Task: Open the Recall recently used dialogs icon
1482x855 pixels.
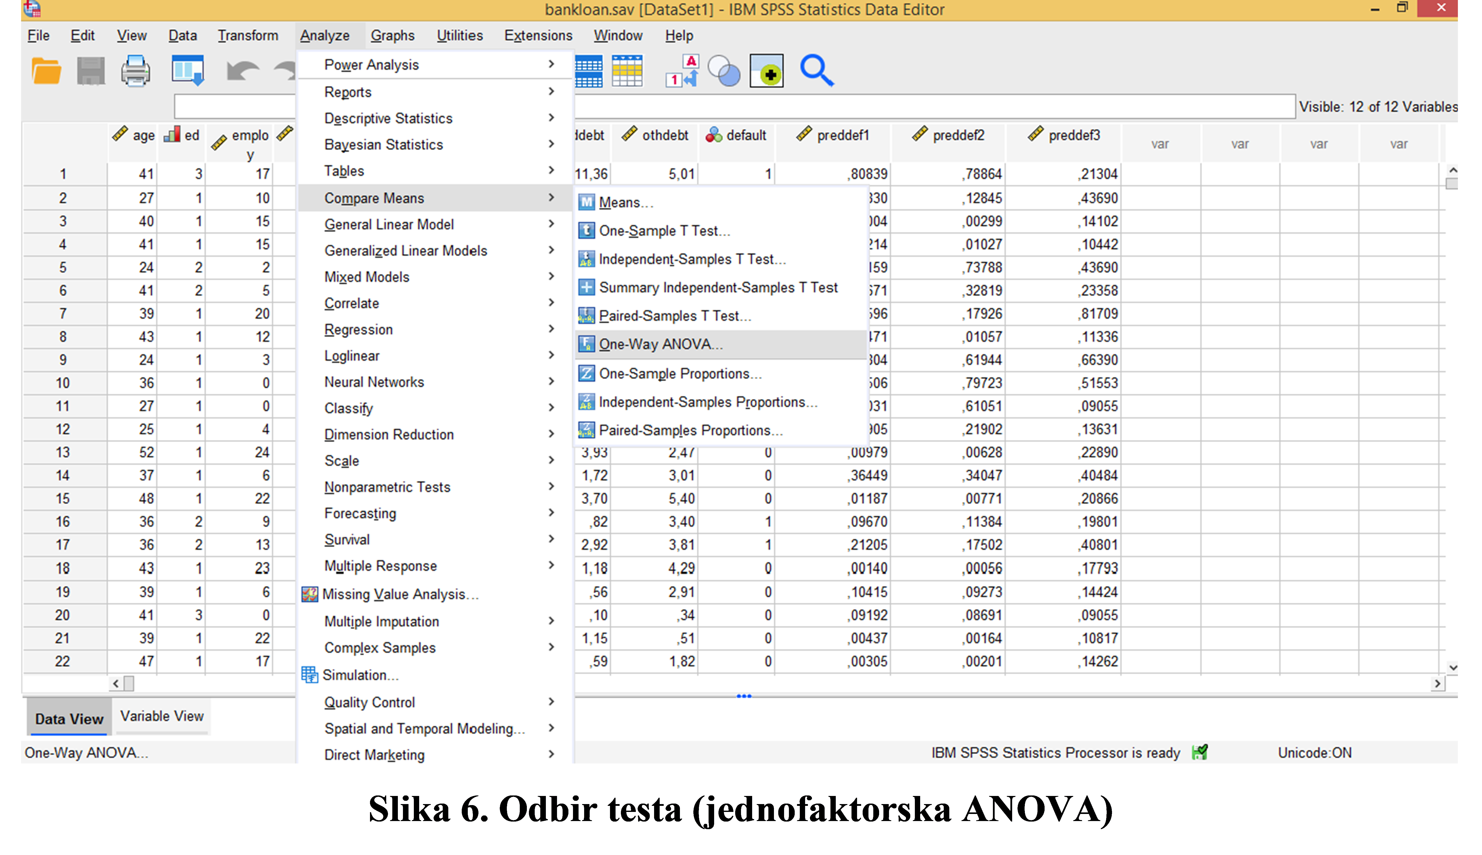Action: [x=187, y=71]
